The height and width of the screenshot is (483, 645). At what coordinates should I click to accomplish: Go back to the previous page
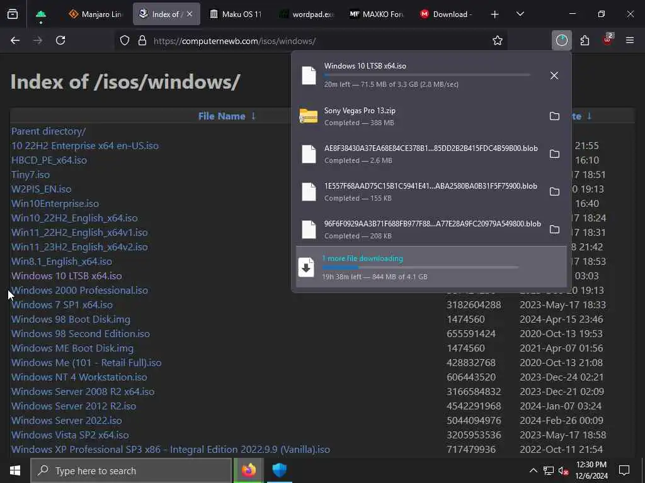pyautogui.click(x=15, y=40)
